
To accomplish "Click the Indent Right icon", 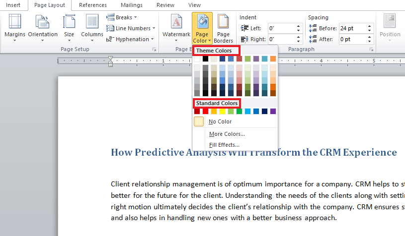I will (244, 39).
